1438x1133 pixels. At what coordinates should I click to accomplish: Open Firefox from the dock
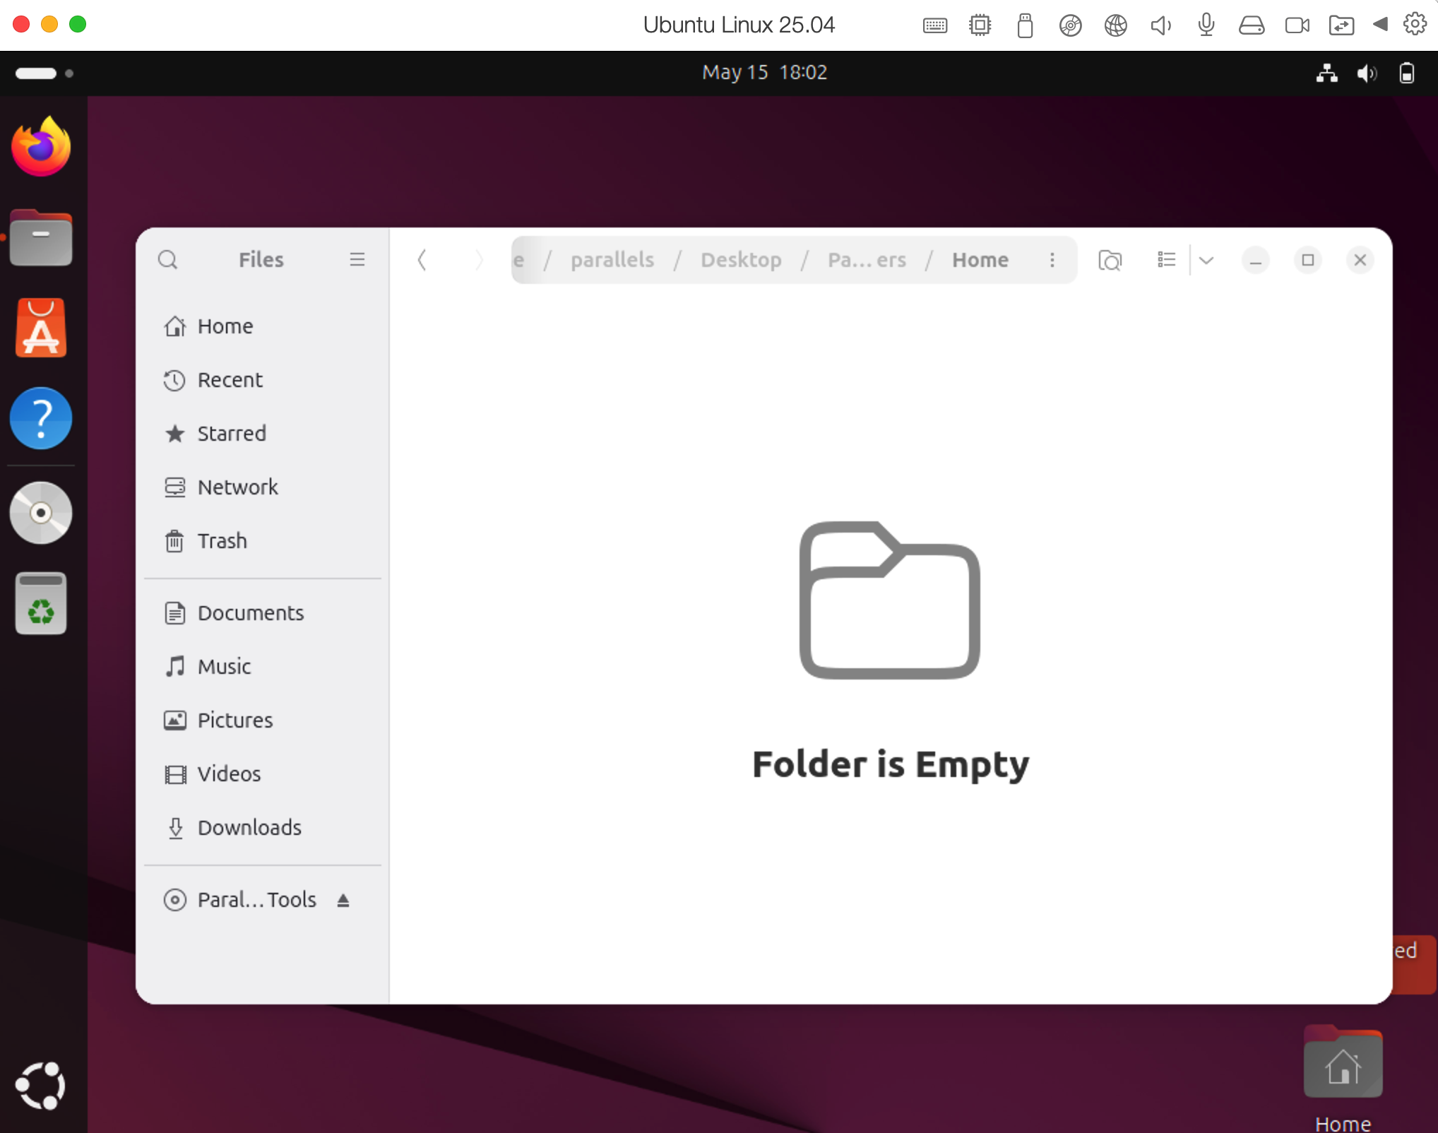[x=40, y=146]
